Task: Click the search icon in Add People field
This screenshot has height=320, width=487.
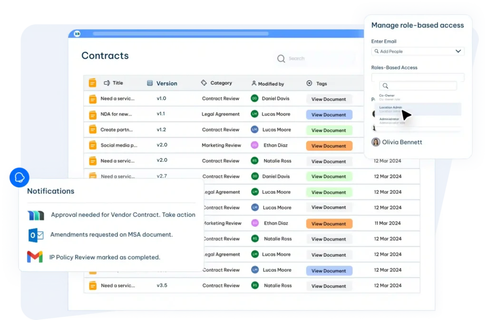Action: [377, 51]
